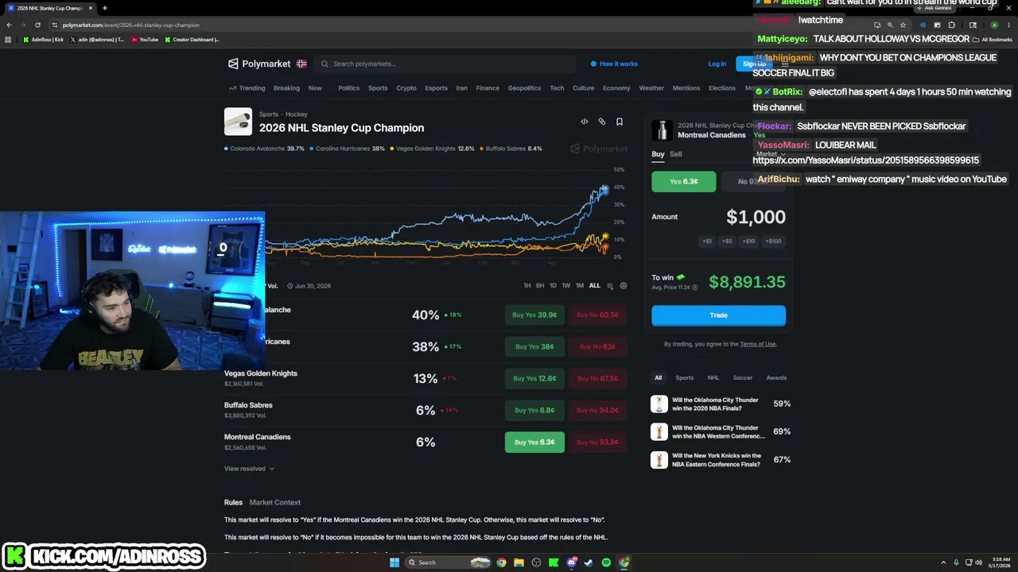The height and width of the screenshot is (572, 1018).
Task: Select Yes 6.3¢ outcome button
Action: pos(683,181)
